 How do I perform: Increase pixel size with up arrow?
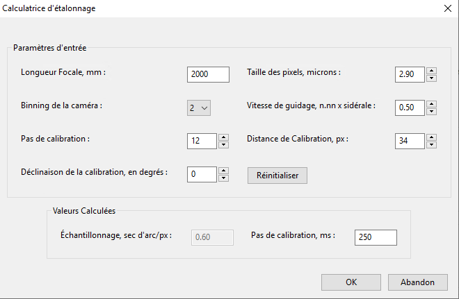point(432,71)
